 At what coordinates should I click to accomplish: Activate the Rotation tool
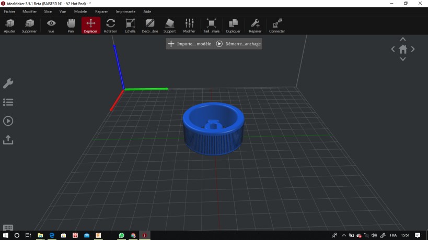pos(110,26)
